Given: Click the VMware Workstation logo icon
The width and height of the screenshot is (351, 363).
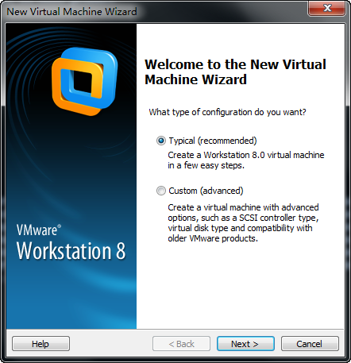Looking at the screenshot, I should coord(84,81).
